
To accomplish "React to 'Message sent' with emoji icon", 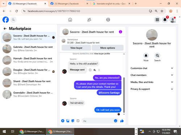I will (90, 70).
